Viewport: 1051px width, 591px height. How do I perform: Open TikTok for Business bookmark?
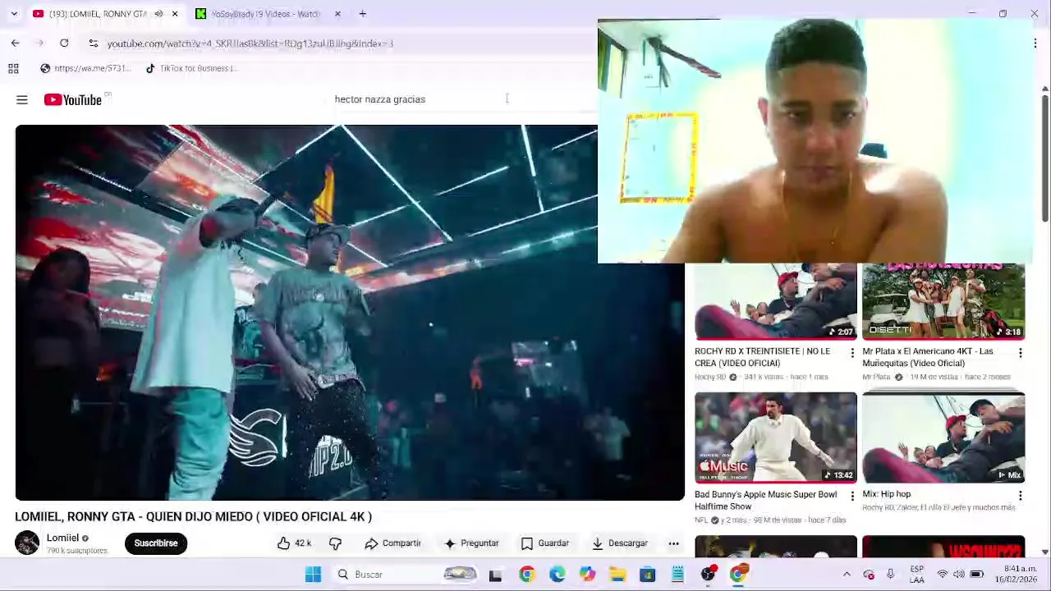click(x=191, y=68)
